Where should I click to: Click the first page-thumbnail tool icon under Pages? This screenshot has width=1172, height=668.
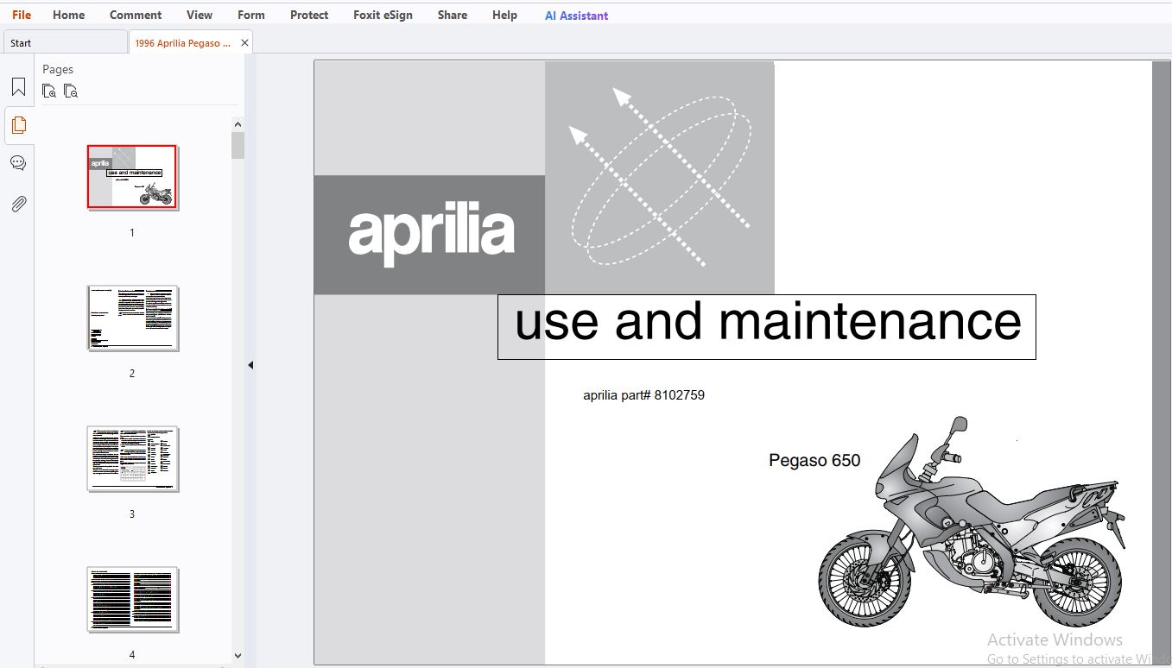[x=49, y=91]
